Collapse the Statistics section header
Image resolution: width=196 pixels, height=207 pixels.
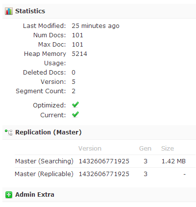[x=99, y=11]
